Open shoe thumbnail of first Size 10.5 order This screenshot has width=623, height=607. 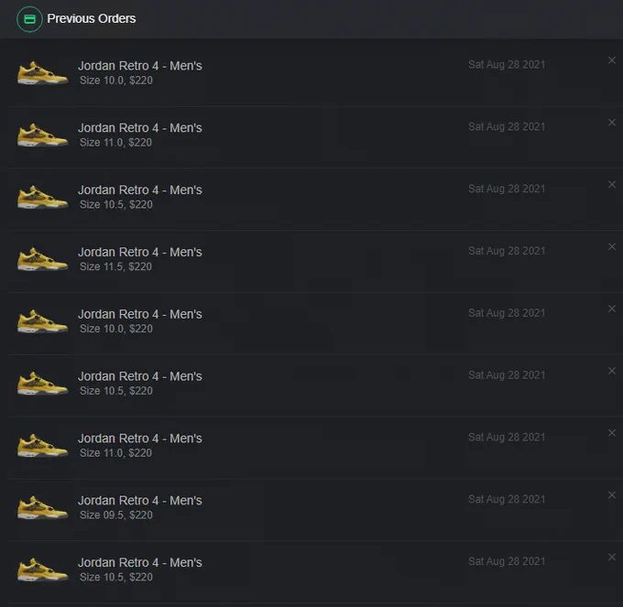[42, 198]
